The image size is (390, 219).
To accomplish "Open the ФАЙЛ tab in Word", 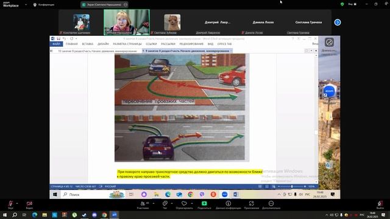I will (x=57, y=44).
